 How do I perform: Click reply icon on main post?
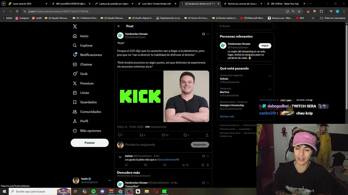pos(120,135)
